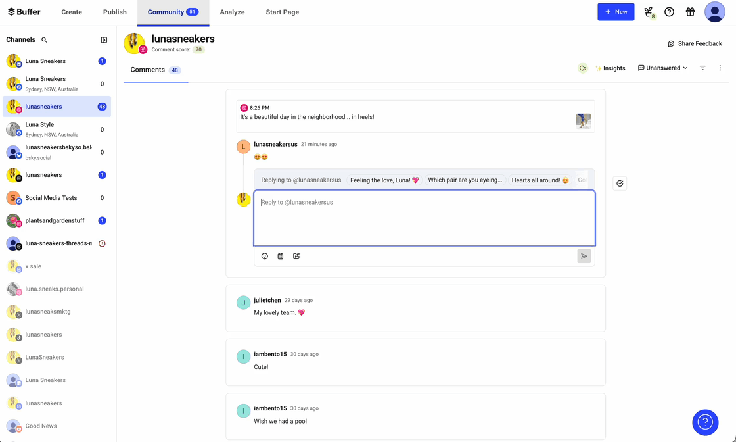Image resolution: width=736 pixels, height=442 pixels.
Task: Click the julietchen username
Action: pos(267,300)
